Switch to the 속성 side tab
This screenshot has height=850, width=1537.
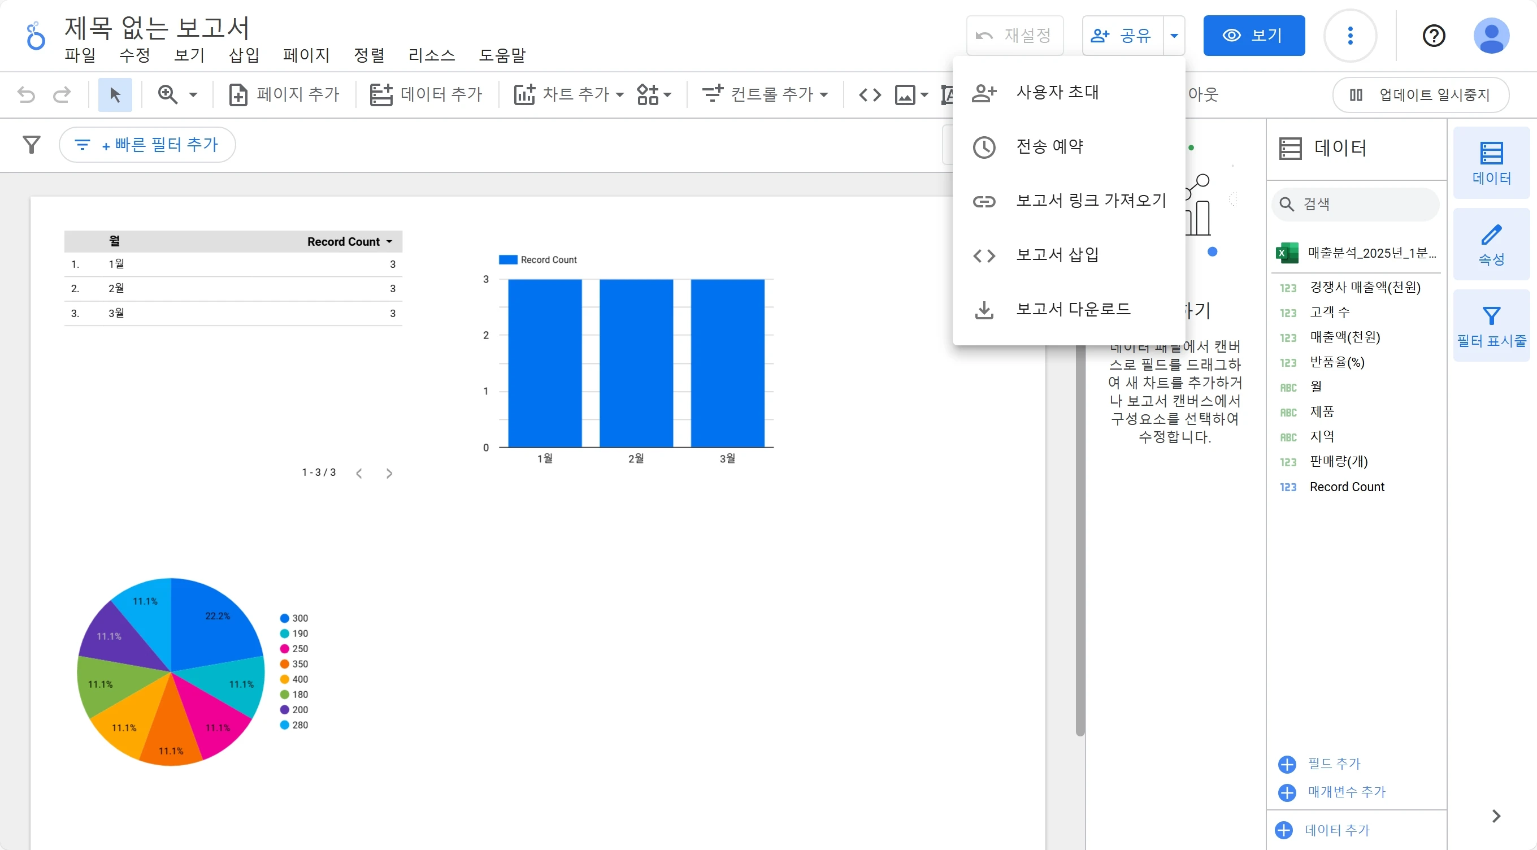pos(1491,244)
